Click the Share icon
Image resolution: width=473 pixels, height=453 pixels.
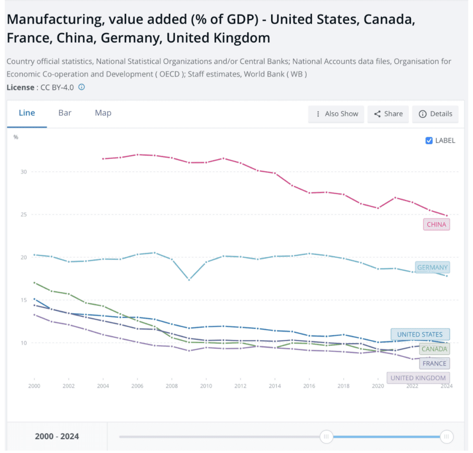point(377,114)
